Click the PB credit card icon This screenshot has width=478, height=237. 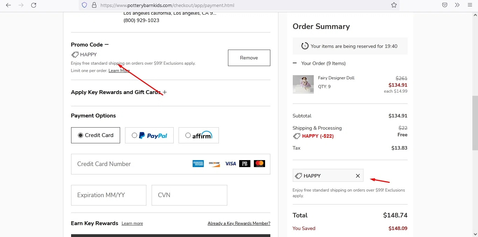245,164
